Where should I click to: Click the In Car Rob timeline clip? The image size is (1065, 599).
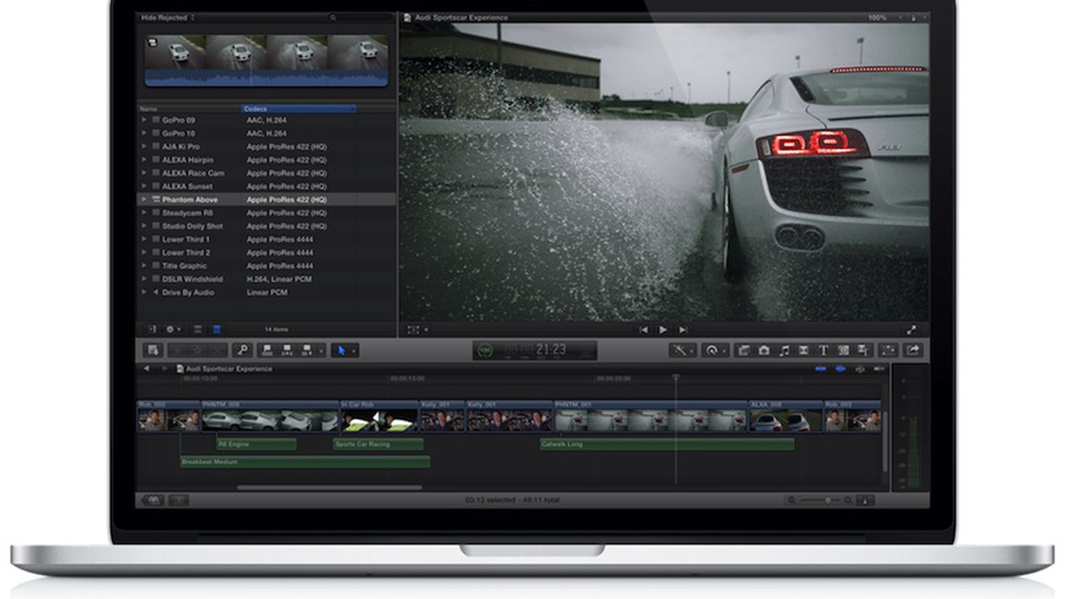pyautogui.click(x=379, y=417)
